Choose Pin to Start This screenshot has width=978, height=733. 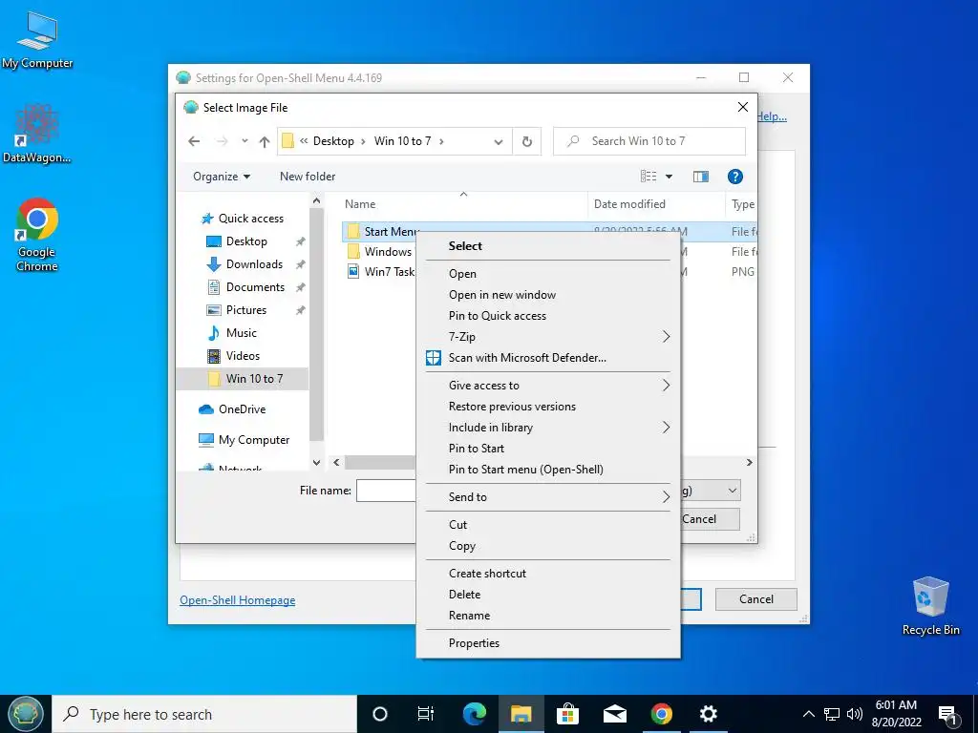(x=547, y=449)
